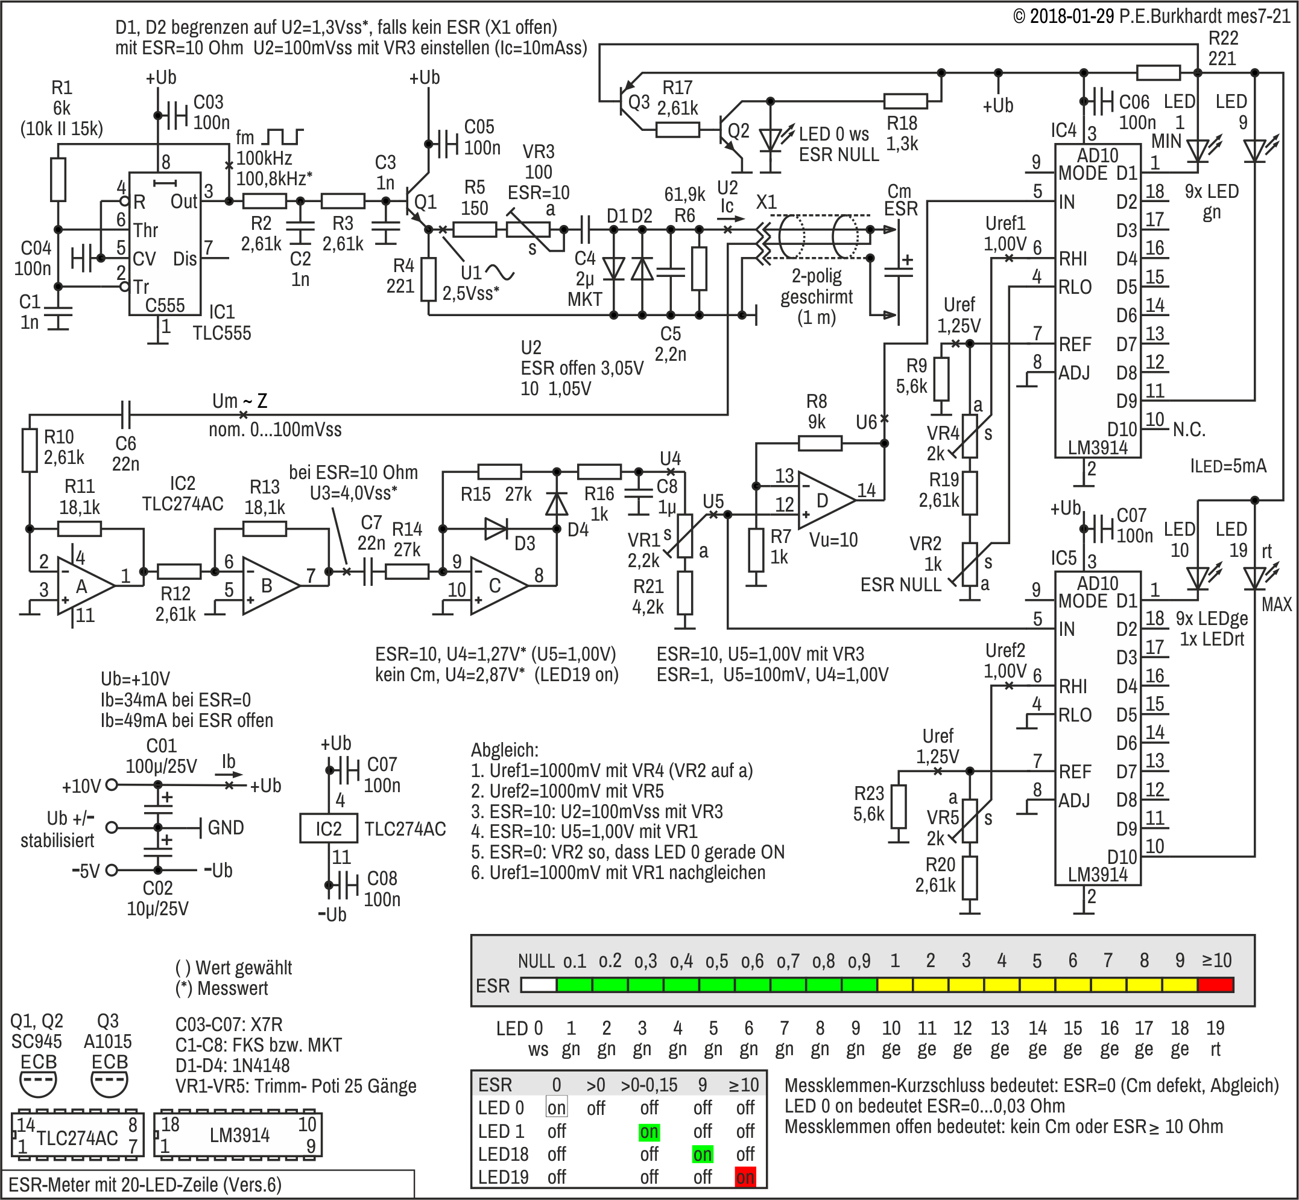Viewport: 1299px width, 1200px height.
Task: Click the IC1 TLC555 timer block
Action: (x=165, y=244)
